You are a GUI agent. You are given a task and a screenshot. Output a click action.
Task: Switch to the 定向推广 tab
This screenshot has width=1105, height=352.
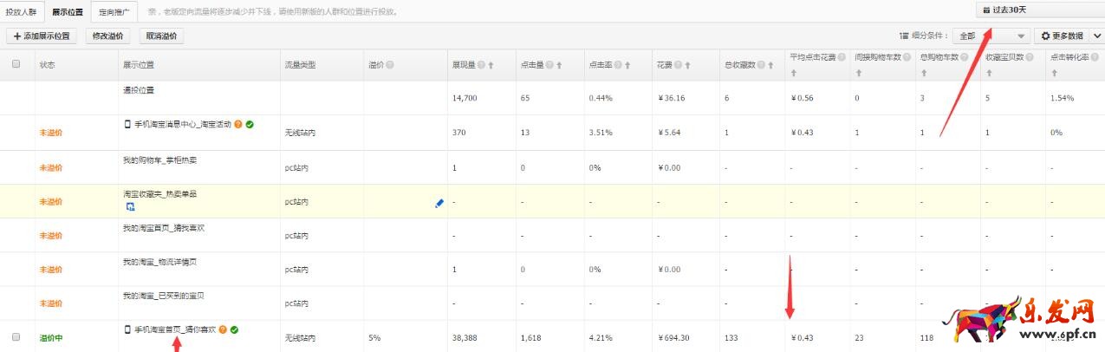(114, 12)
